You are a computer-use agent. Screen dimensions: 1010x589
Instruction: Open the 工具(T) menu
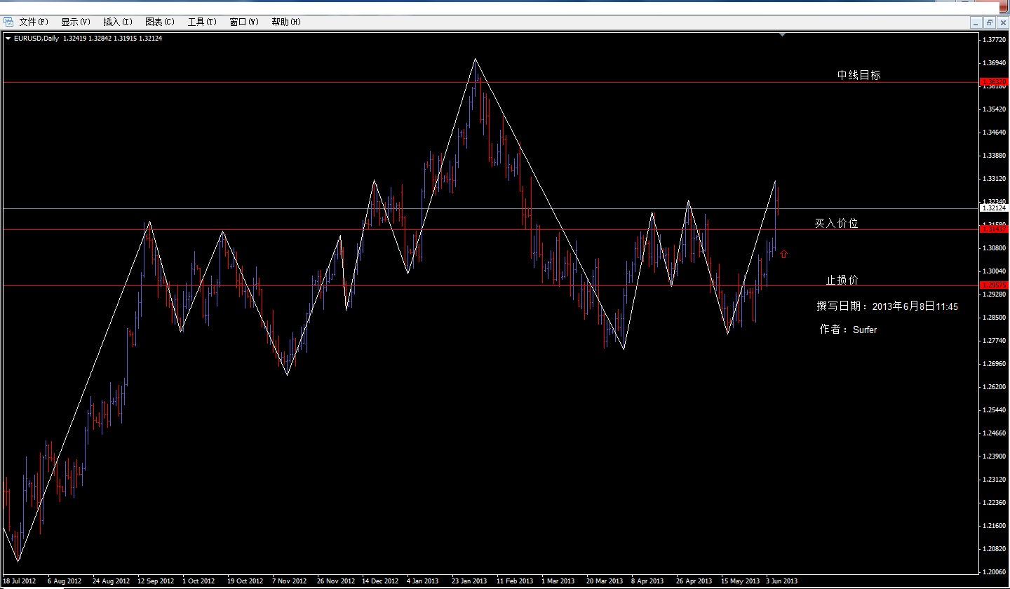coord(202,22)
